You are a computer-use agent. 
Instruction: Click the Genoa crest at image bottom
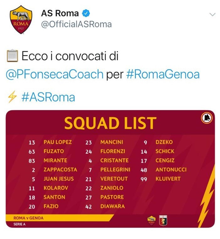163,220
